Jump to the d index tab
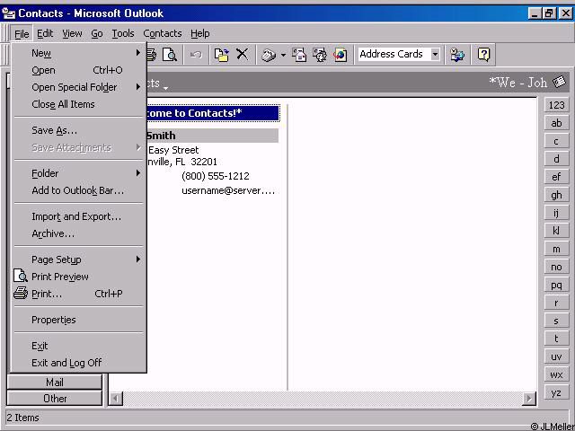The image size is (575, 431). pos(556,159)
